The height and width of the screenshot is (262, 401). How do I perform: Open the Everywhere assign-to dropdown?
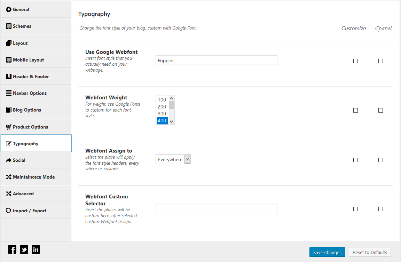[x=173, y=159]
